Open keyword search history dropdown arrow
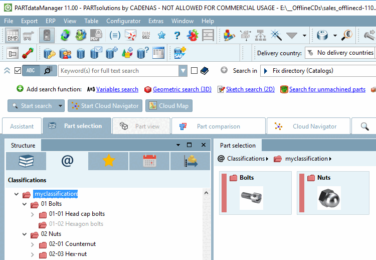This screenshot has height=260, width=376. pyautogui.click(x=183, y=71)
